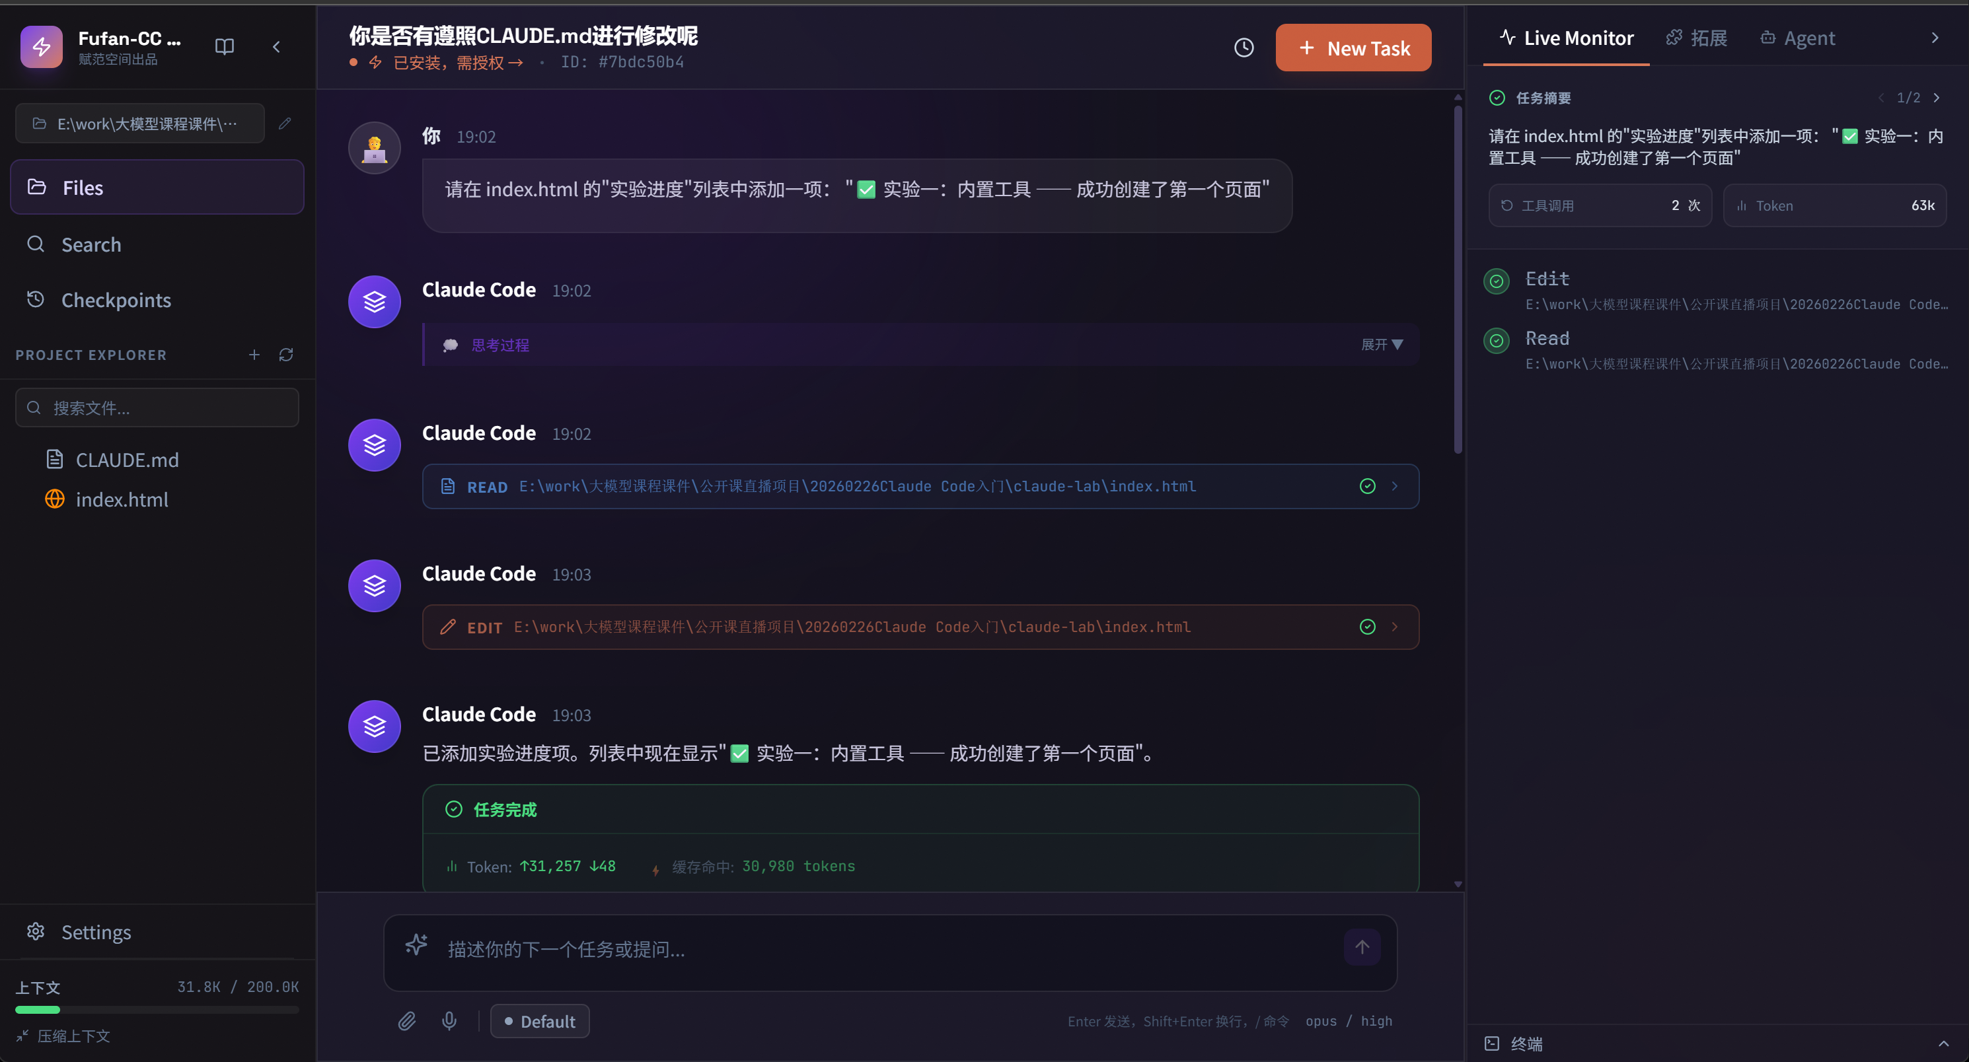This screenshot has height=1062, width=1969.
Task: Click Read entry check status icon
Action: pyautogui.click(x=1497, y=341)
